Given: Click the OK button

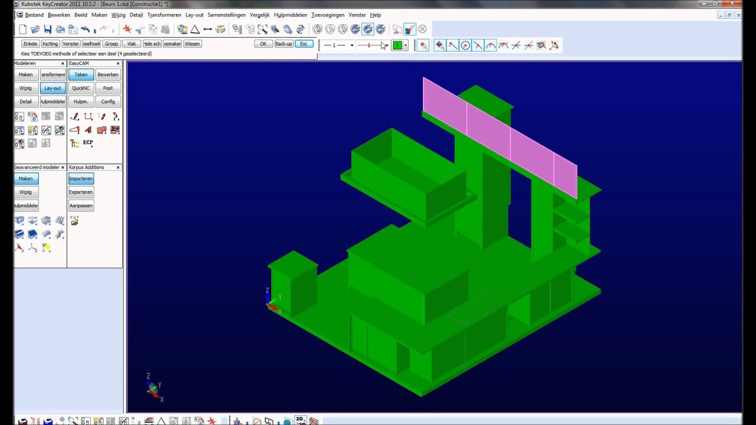Looking at the screenshot, I should coord(263,44).
